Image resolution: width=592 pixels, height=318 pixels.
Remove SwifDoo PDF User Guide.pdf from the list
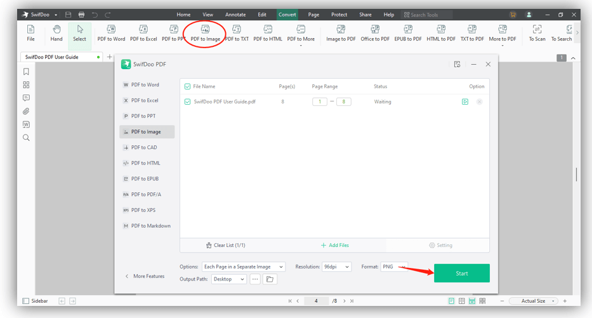coord(479,102)
